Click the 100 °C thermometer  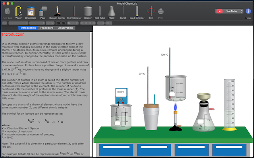170,73
